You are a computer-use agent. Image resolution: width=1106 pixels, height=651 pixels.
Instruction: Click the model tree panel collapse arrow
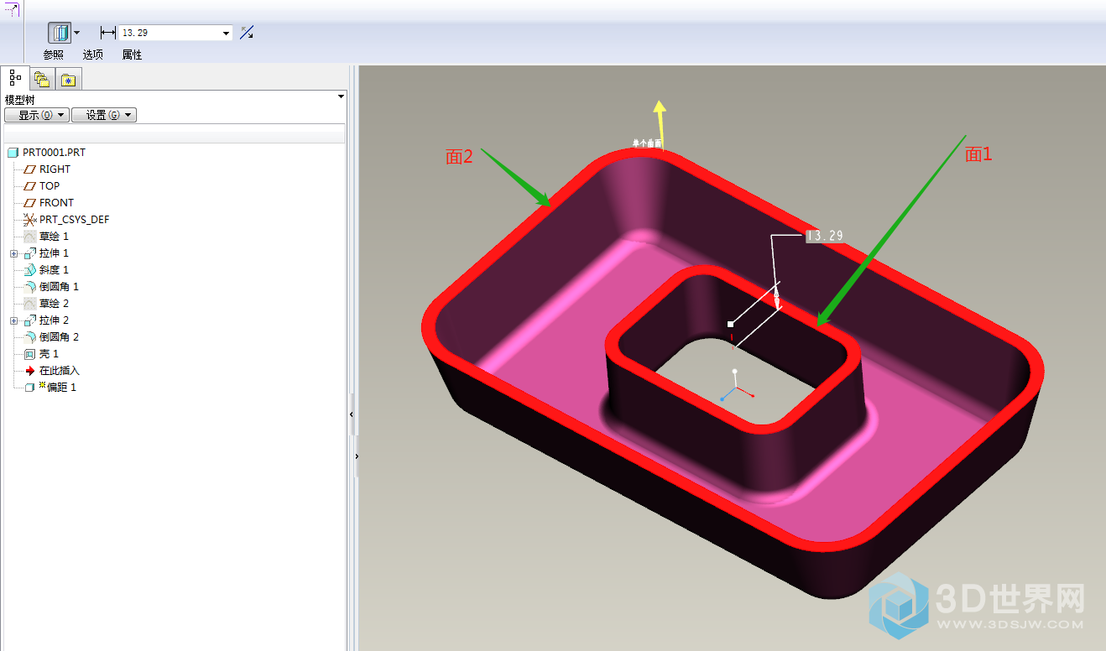coord(341,96)
